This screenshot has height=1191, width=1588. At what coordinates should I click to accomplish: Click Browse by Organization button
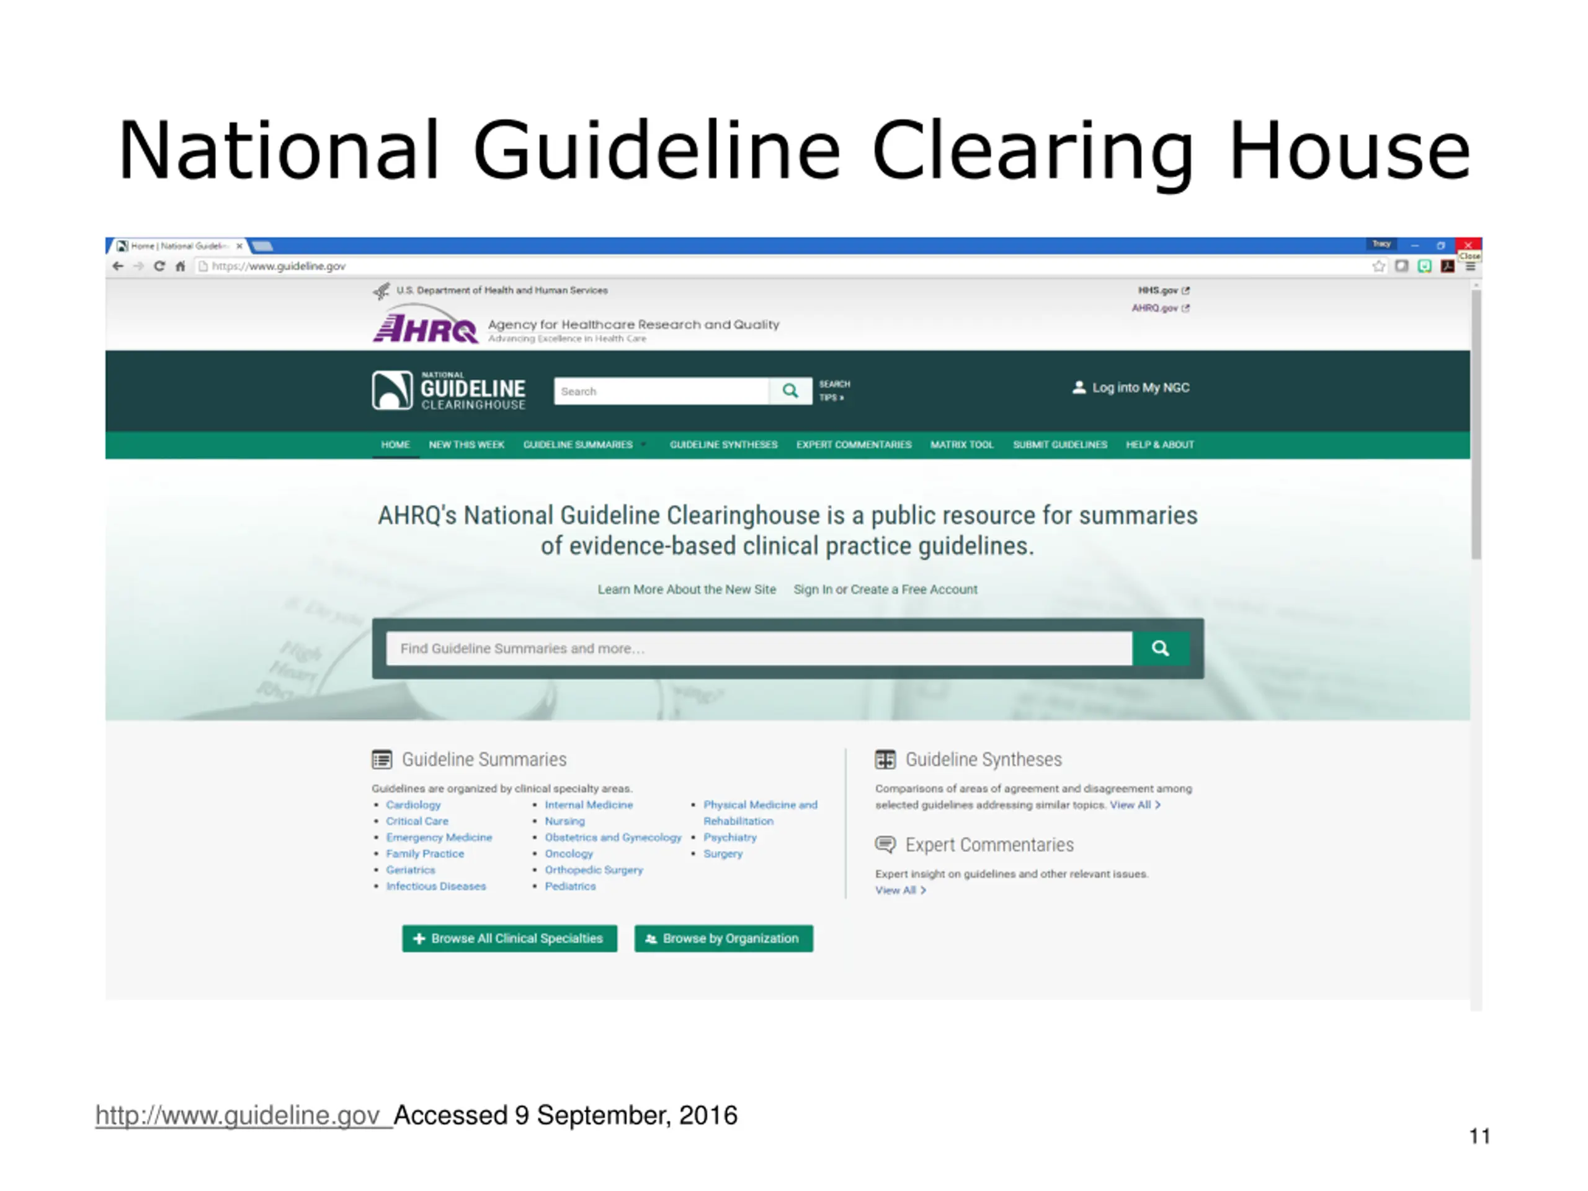[724, 939]
